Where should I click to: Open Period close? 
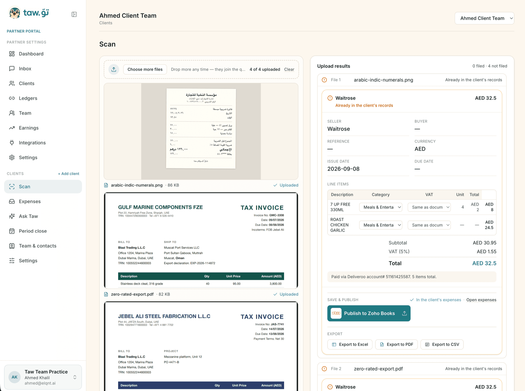click(43, 231)
